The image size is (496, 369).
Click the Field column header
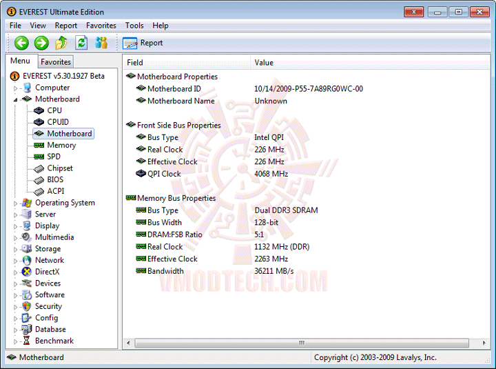click(x=187, y=62)
